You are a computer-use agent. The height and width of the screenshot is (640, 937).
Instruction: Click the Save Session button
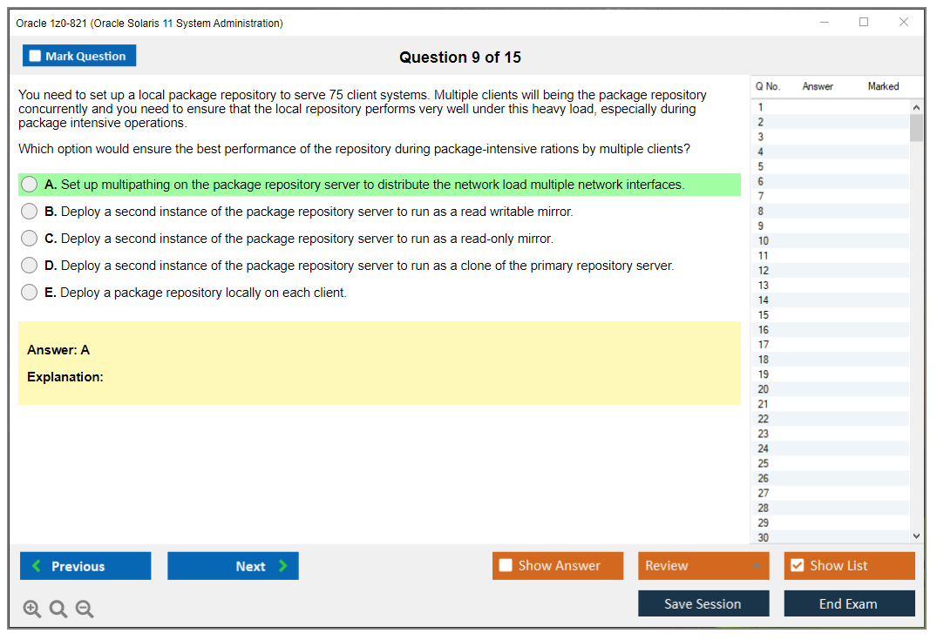coord(703,603)
